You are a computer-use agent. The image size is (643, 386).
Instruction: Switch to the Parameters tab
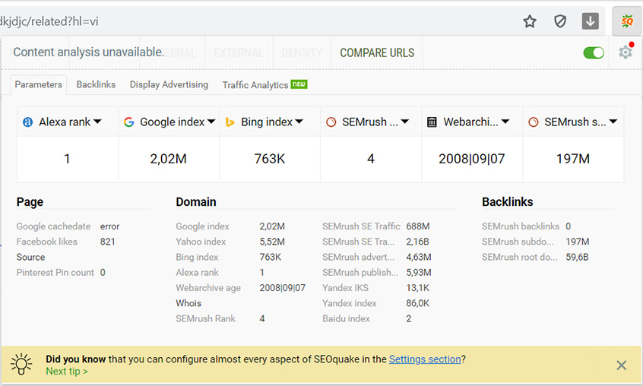click(38, 84)
